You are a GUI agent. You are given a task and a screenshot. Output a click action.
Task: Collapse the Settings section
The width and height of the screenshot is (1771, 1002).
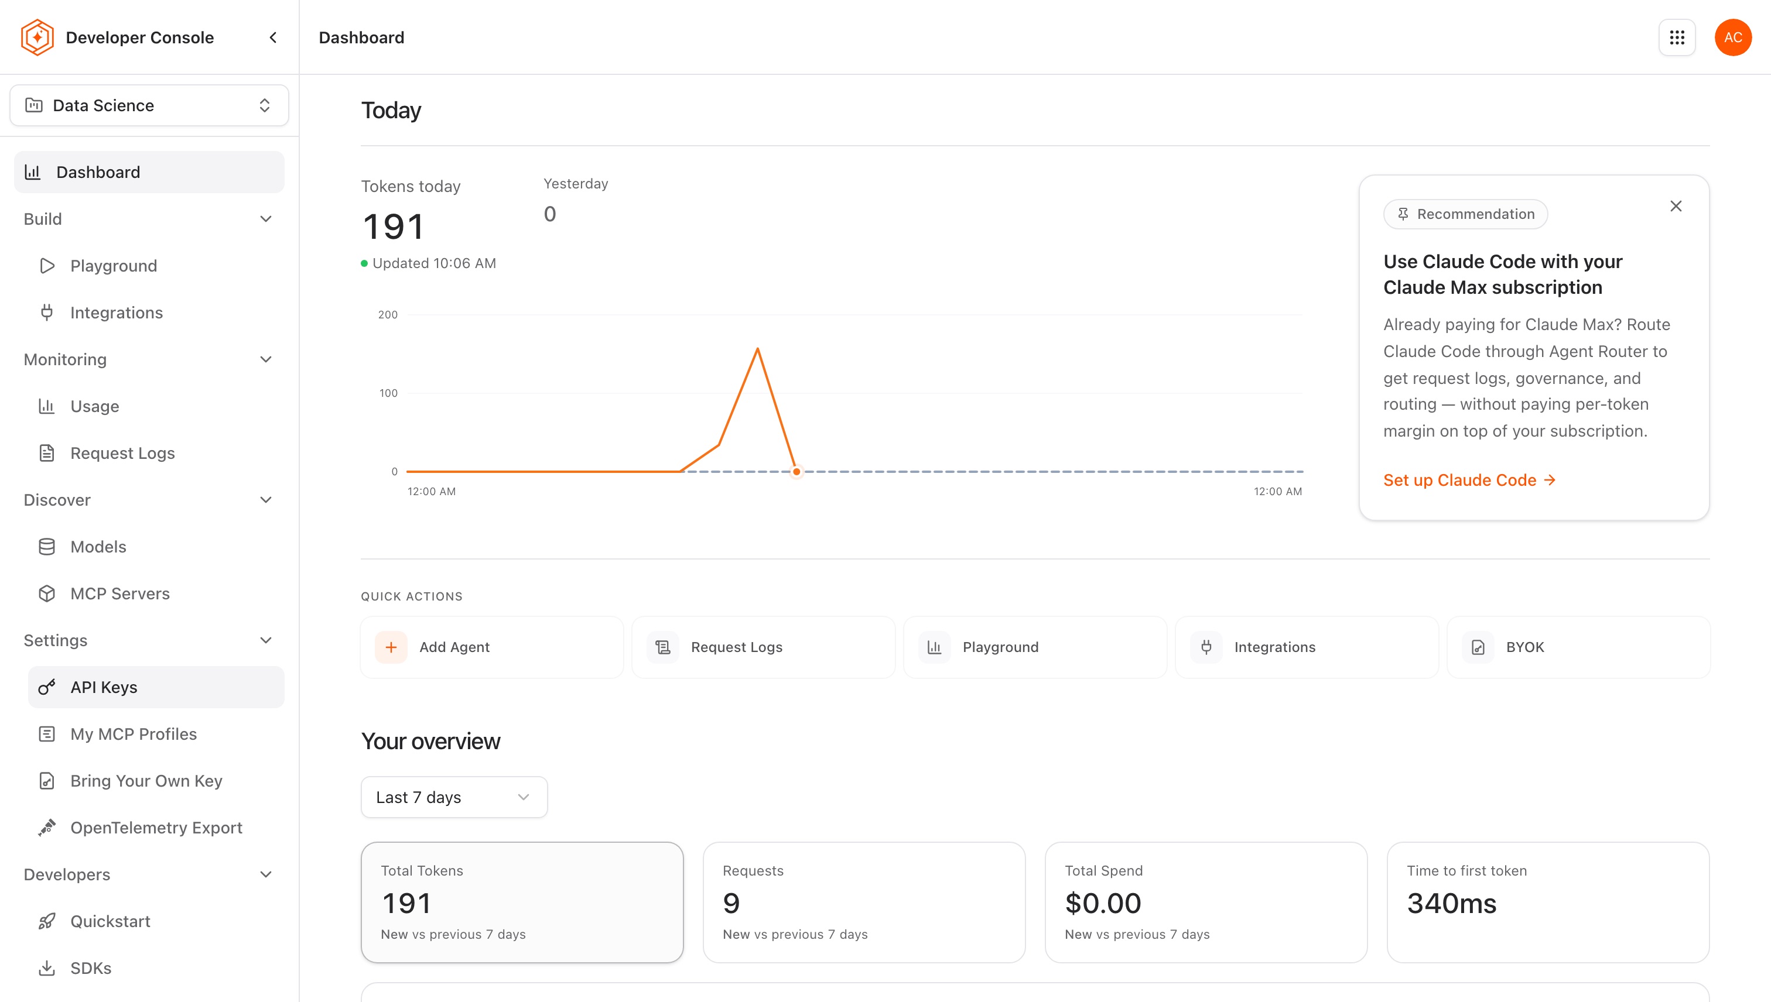(266, 640)
